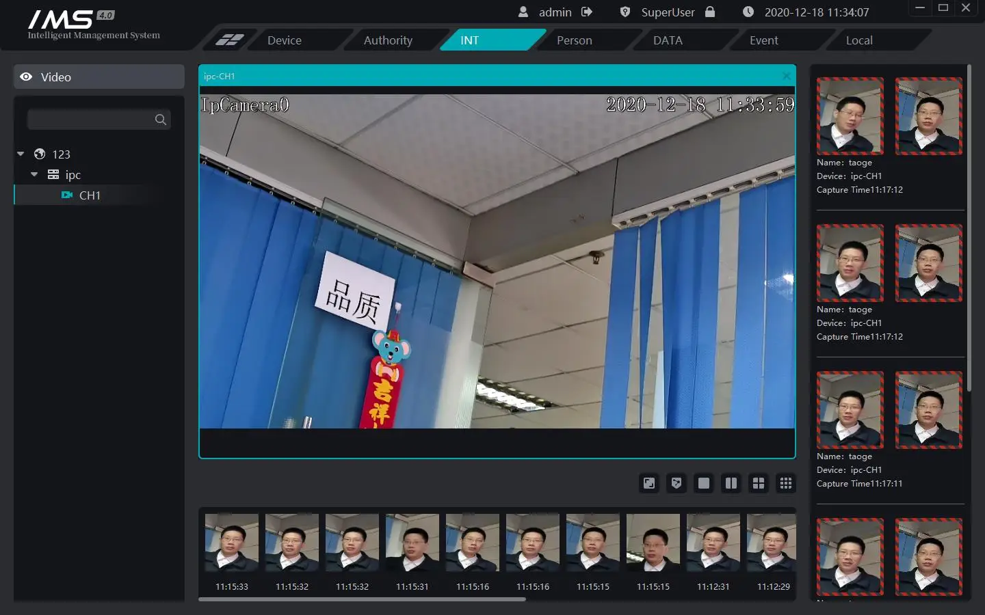Open the 11:15:33 capture thumbnail

pos(231,543)
